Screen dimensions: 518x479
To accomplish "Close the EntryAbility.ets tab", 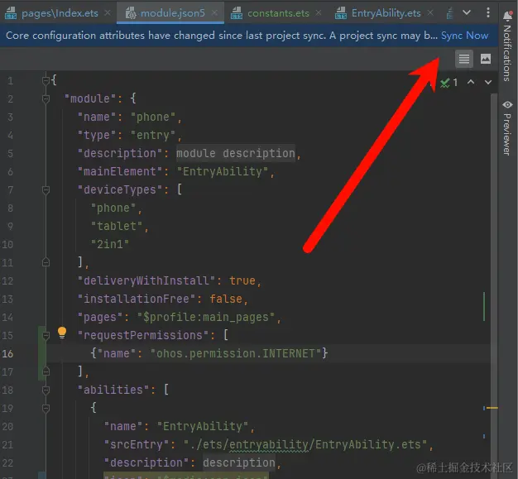I will pyautogui.click(x=430, y=13).
